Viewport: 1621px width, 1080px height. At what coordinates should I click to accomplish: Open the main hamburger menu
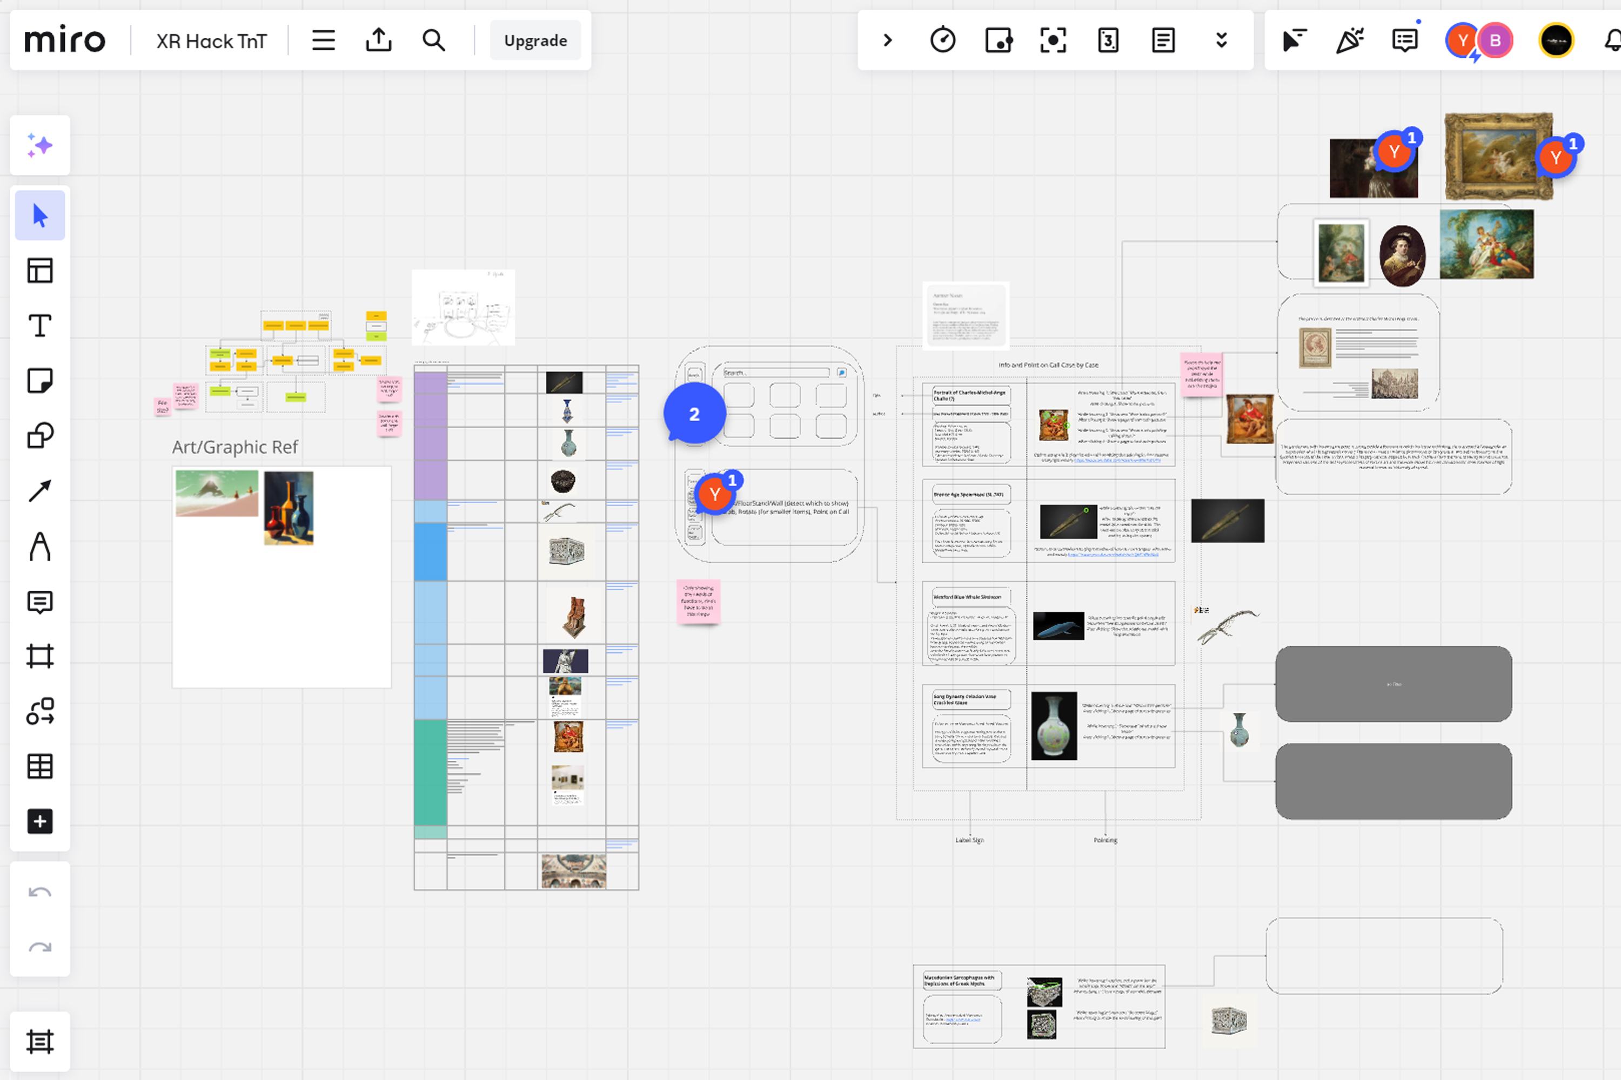tap(323, 40)
